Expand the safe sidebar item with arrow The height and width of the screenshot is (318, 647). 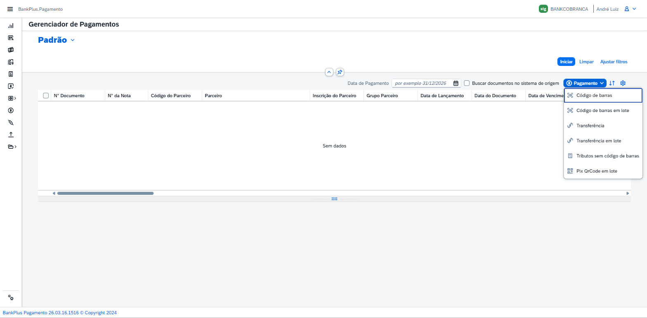tap(12, 98)
